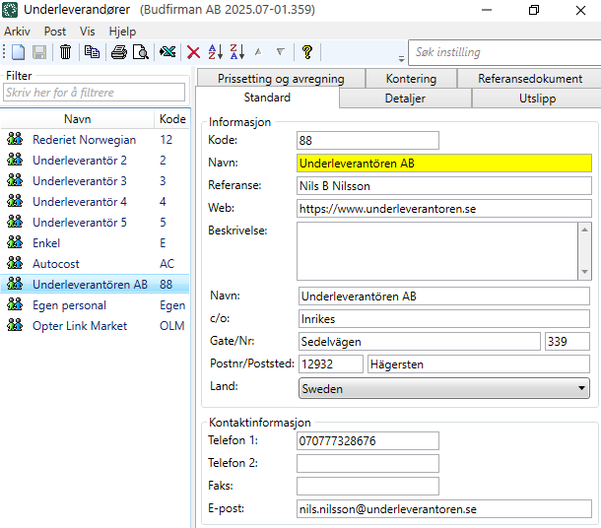Switch to the Kontering tab

click(411, 79)
